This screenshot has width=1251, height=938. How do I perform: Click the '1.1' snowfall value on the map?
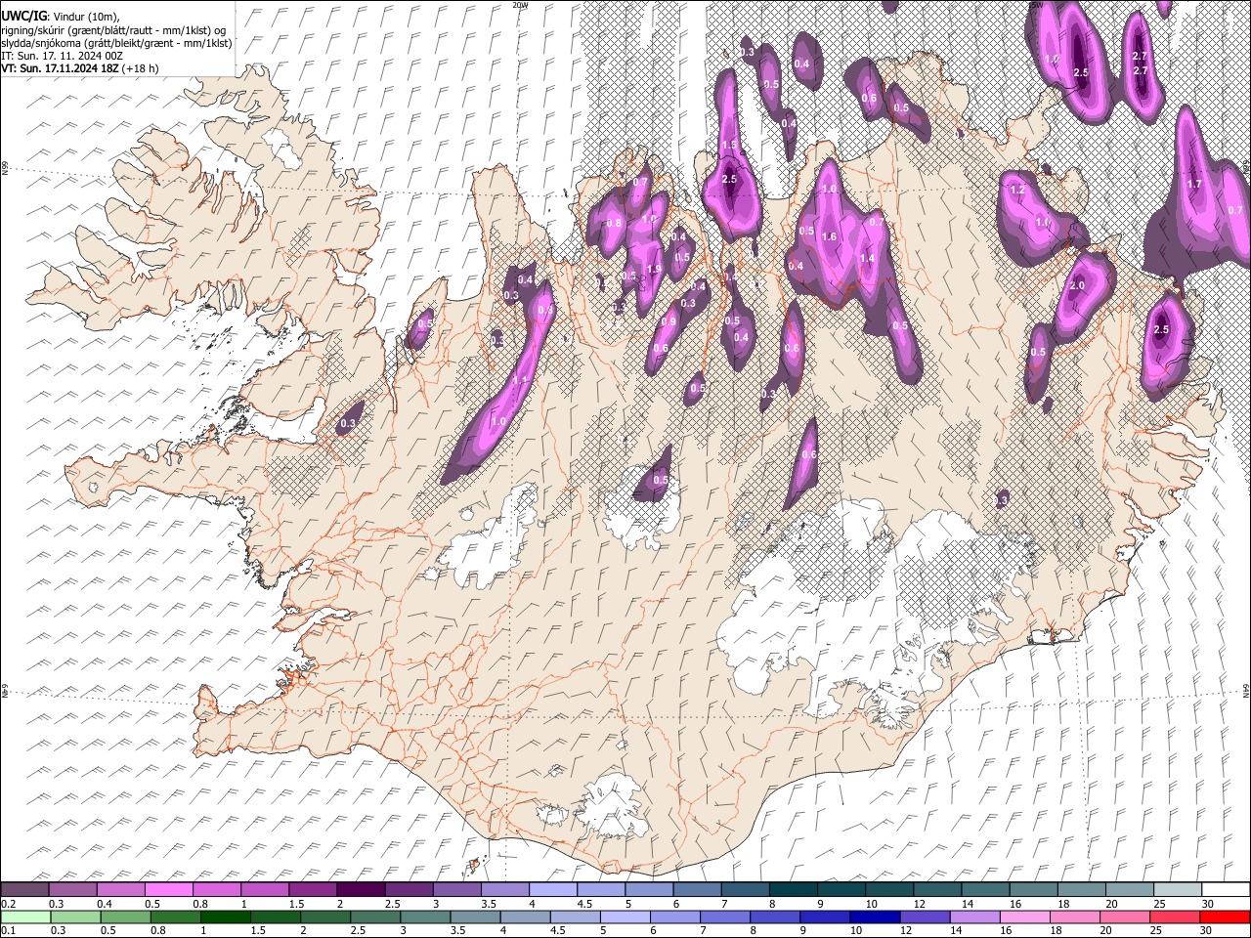pyautogui.click(x=521, y=381)
